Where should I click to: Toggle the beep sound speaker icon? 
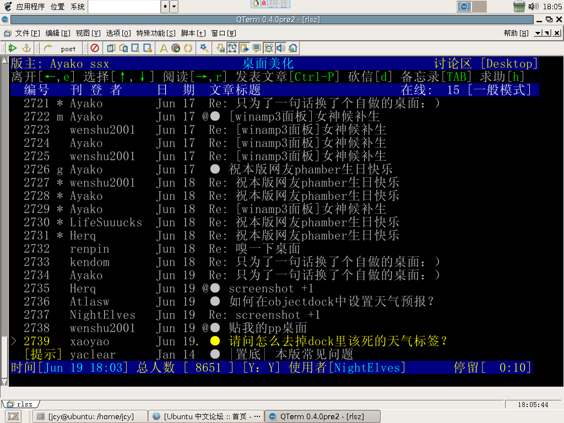[281, 48]
